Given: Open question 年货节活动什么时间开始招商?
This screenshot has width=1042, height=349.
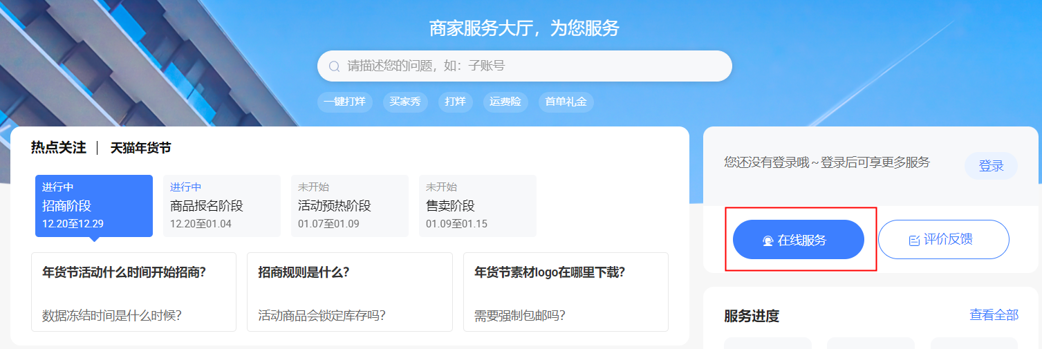Looking at the screenshot, I should coord(124,272).
